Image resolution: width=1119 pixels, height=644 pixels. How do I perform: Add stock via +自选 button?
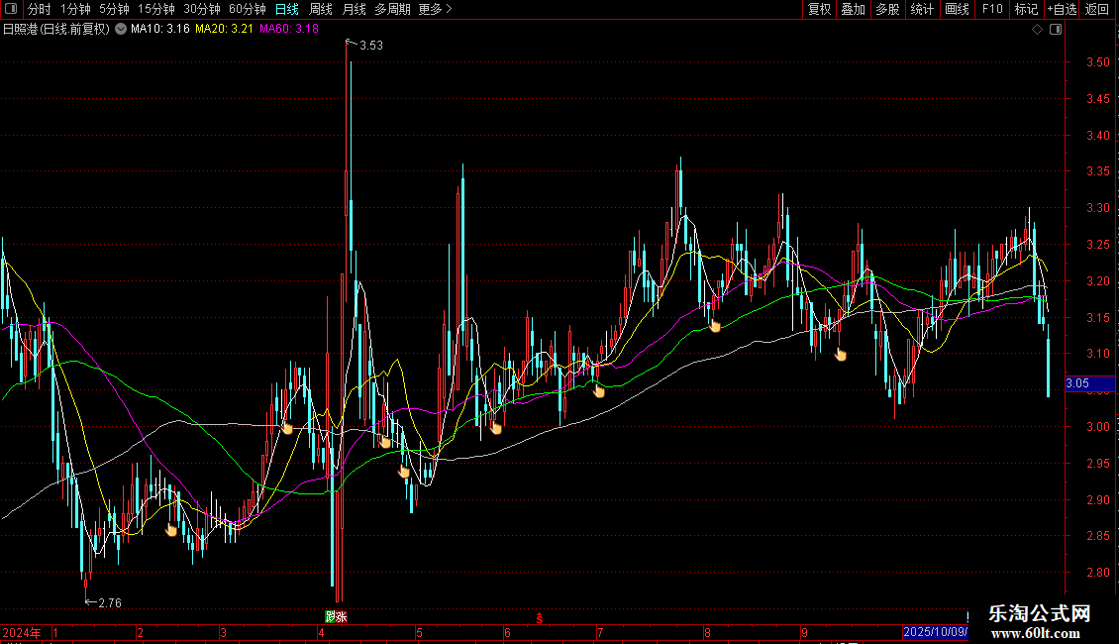coord(1062,9)
